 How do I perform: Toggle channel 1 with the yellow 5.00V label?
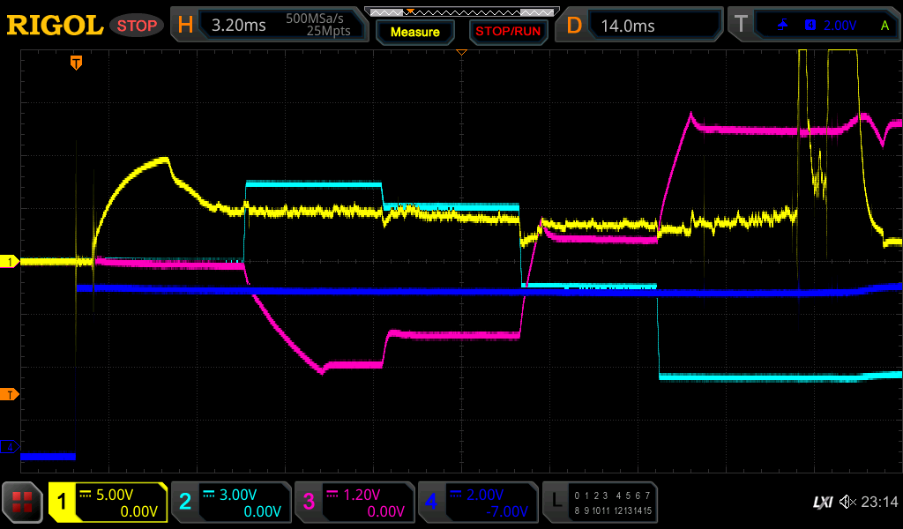(x=108, y=503)
